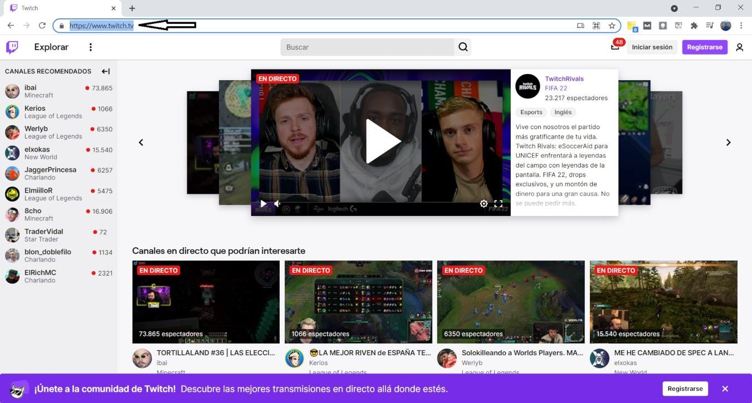
Task: Toggle fullscreen on featured video
Action: (x=499, y=204)
